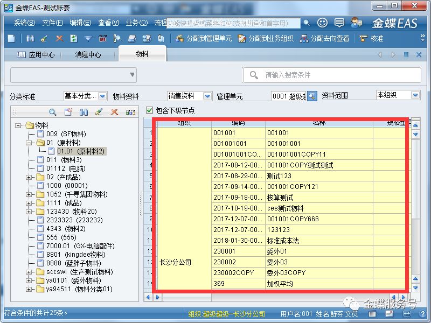Switch to the 消息中心 tab

coord(88,55)
